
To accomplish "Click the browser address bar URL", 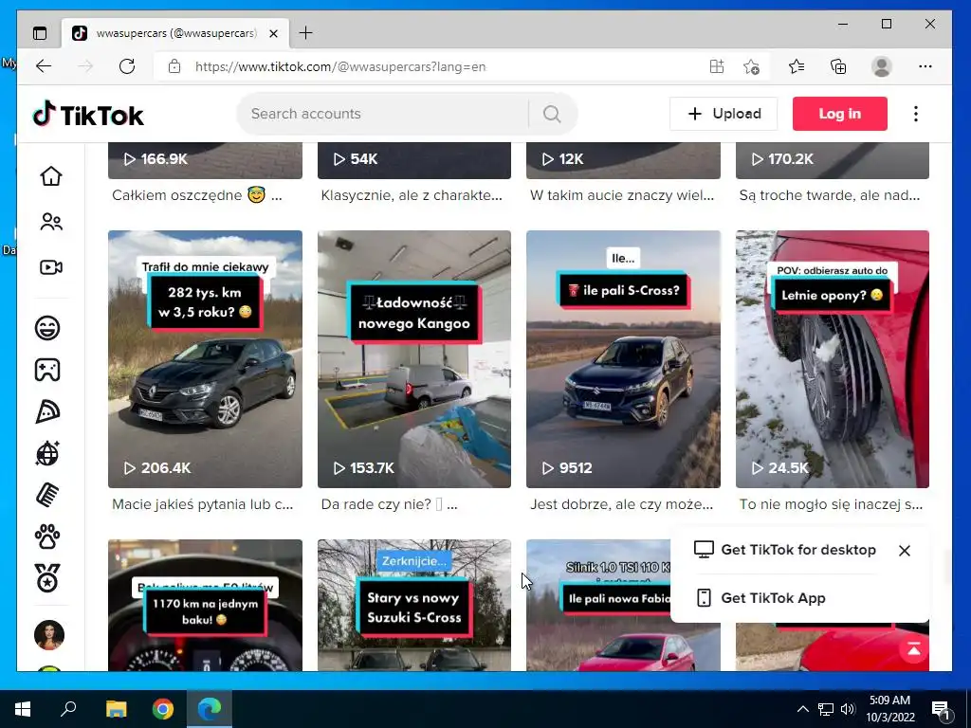I will point(340,66).
